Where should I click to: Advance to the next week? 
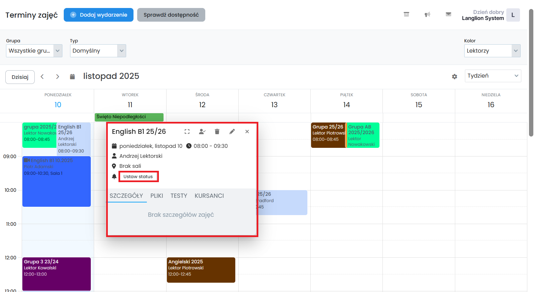coord(57,77)
